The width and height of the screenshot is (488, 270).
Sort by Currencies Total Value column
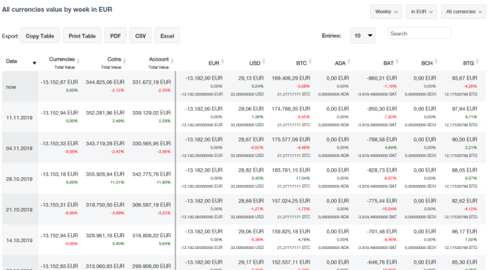[78, 61]
